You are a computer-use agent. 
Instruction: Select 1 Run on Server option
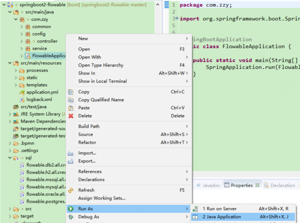point(243,209)
